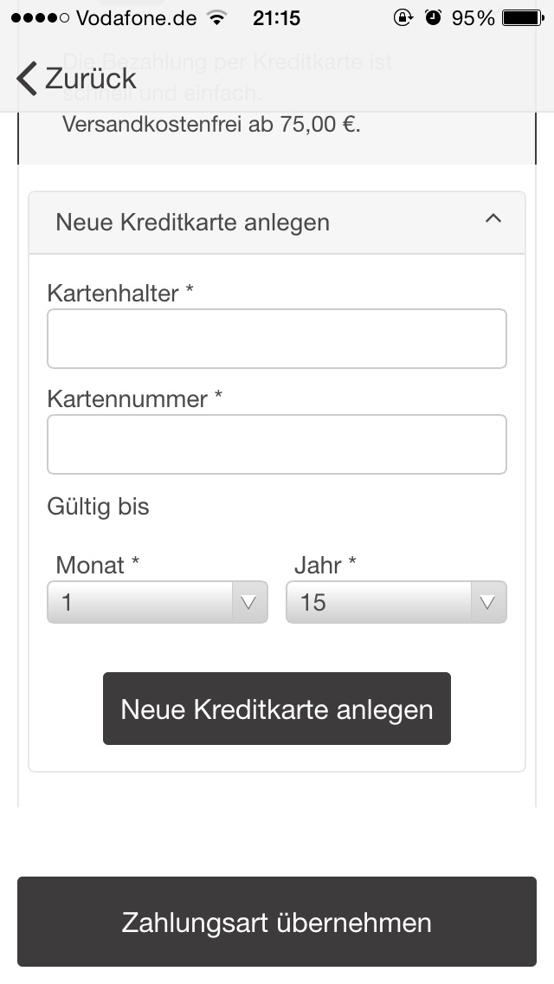Open the year selector showing 15

tap(396, 603)
